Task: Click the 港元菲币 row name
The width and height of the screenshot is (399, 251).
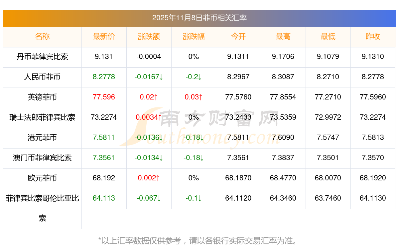Action: tap(42, 138)
